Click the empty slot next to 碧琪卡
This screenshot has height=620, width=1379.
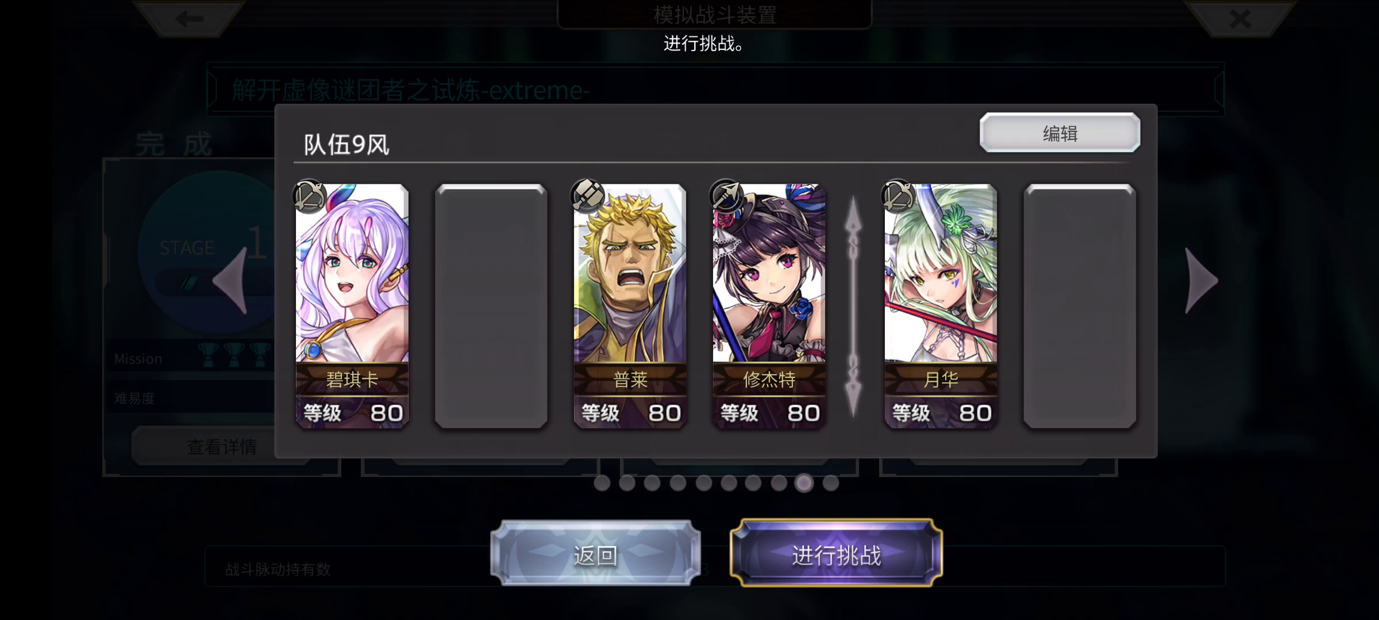(x=491, y=306)
